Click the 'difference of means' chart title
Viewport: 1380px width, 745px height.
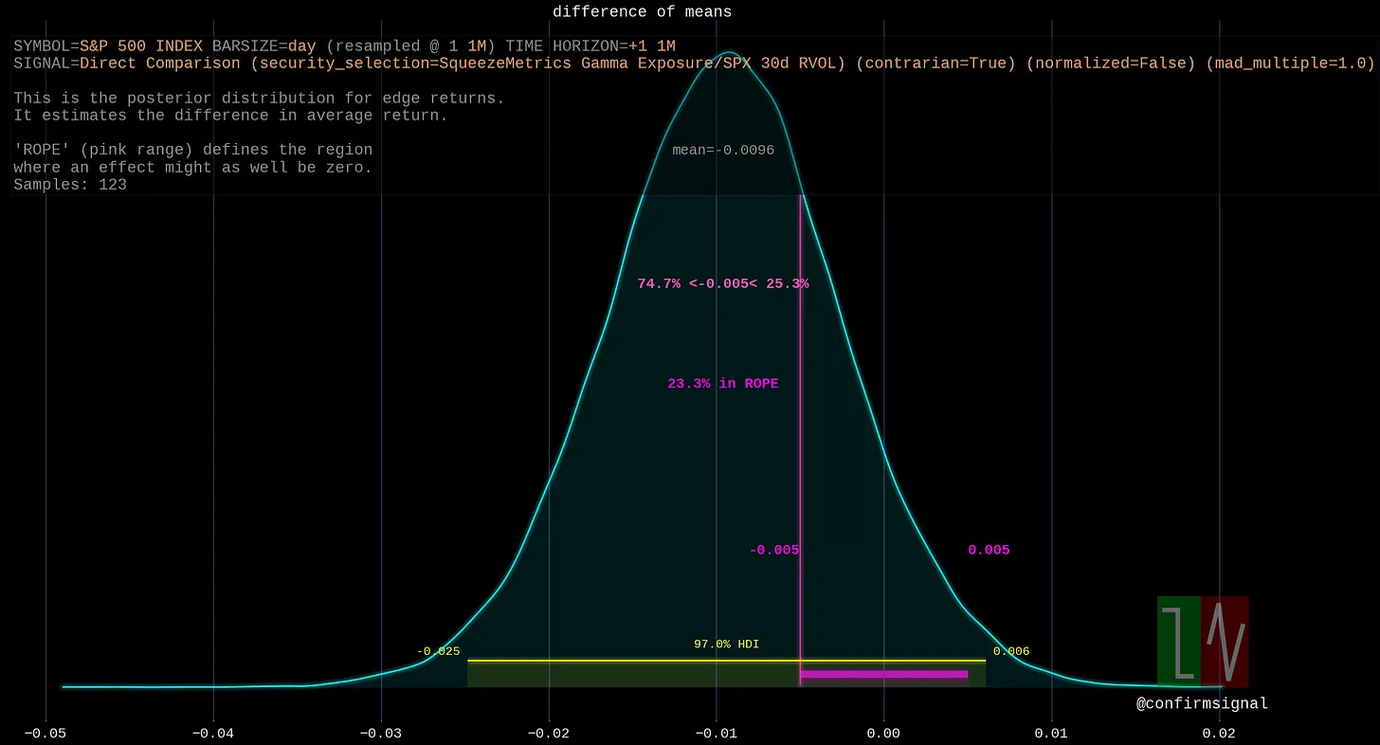[642, 11]
